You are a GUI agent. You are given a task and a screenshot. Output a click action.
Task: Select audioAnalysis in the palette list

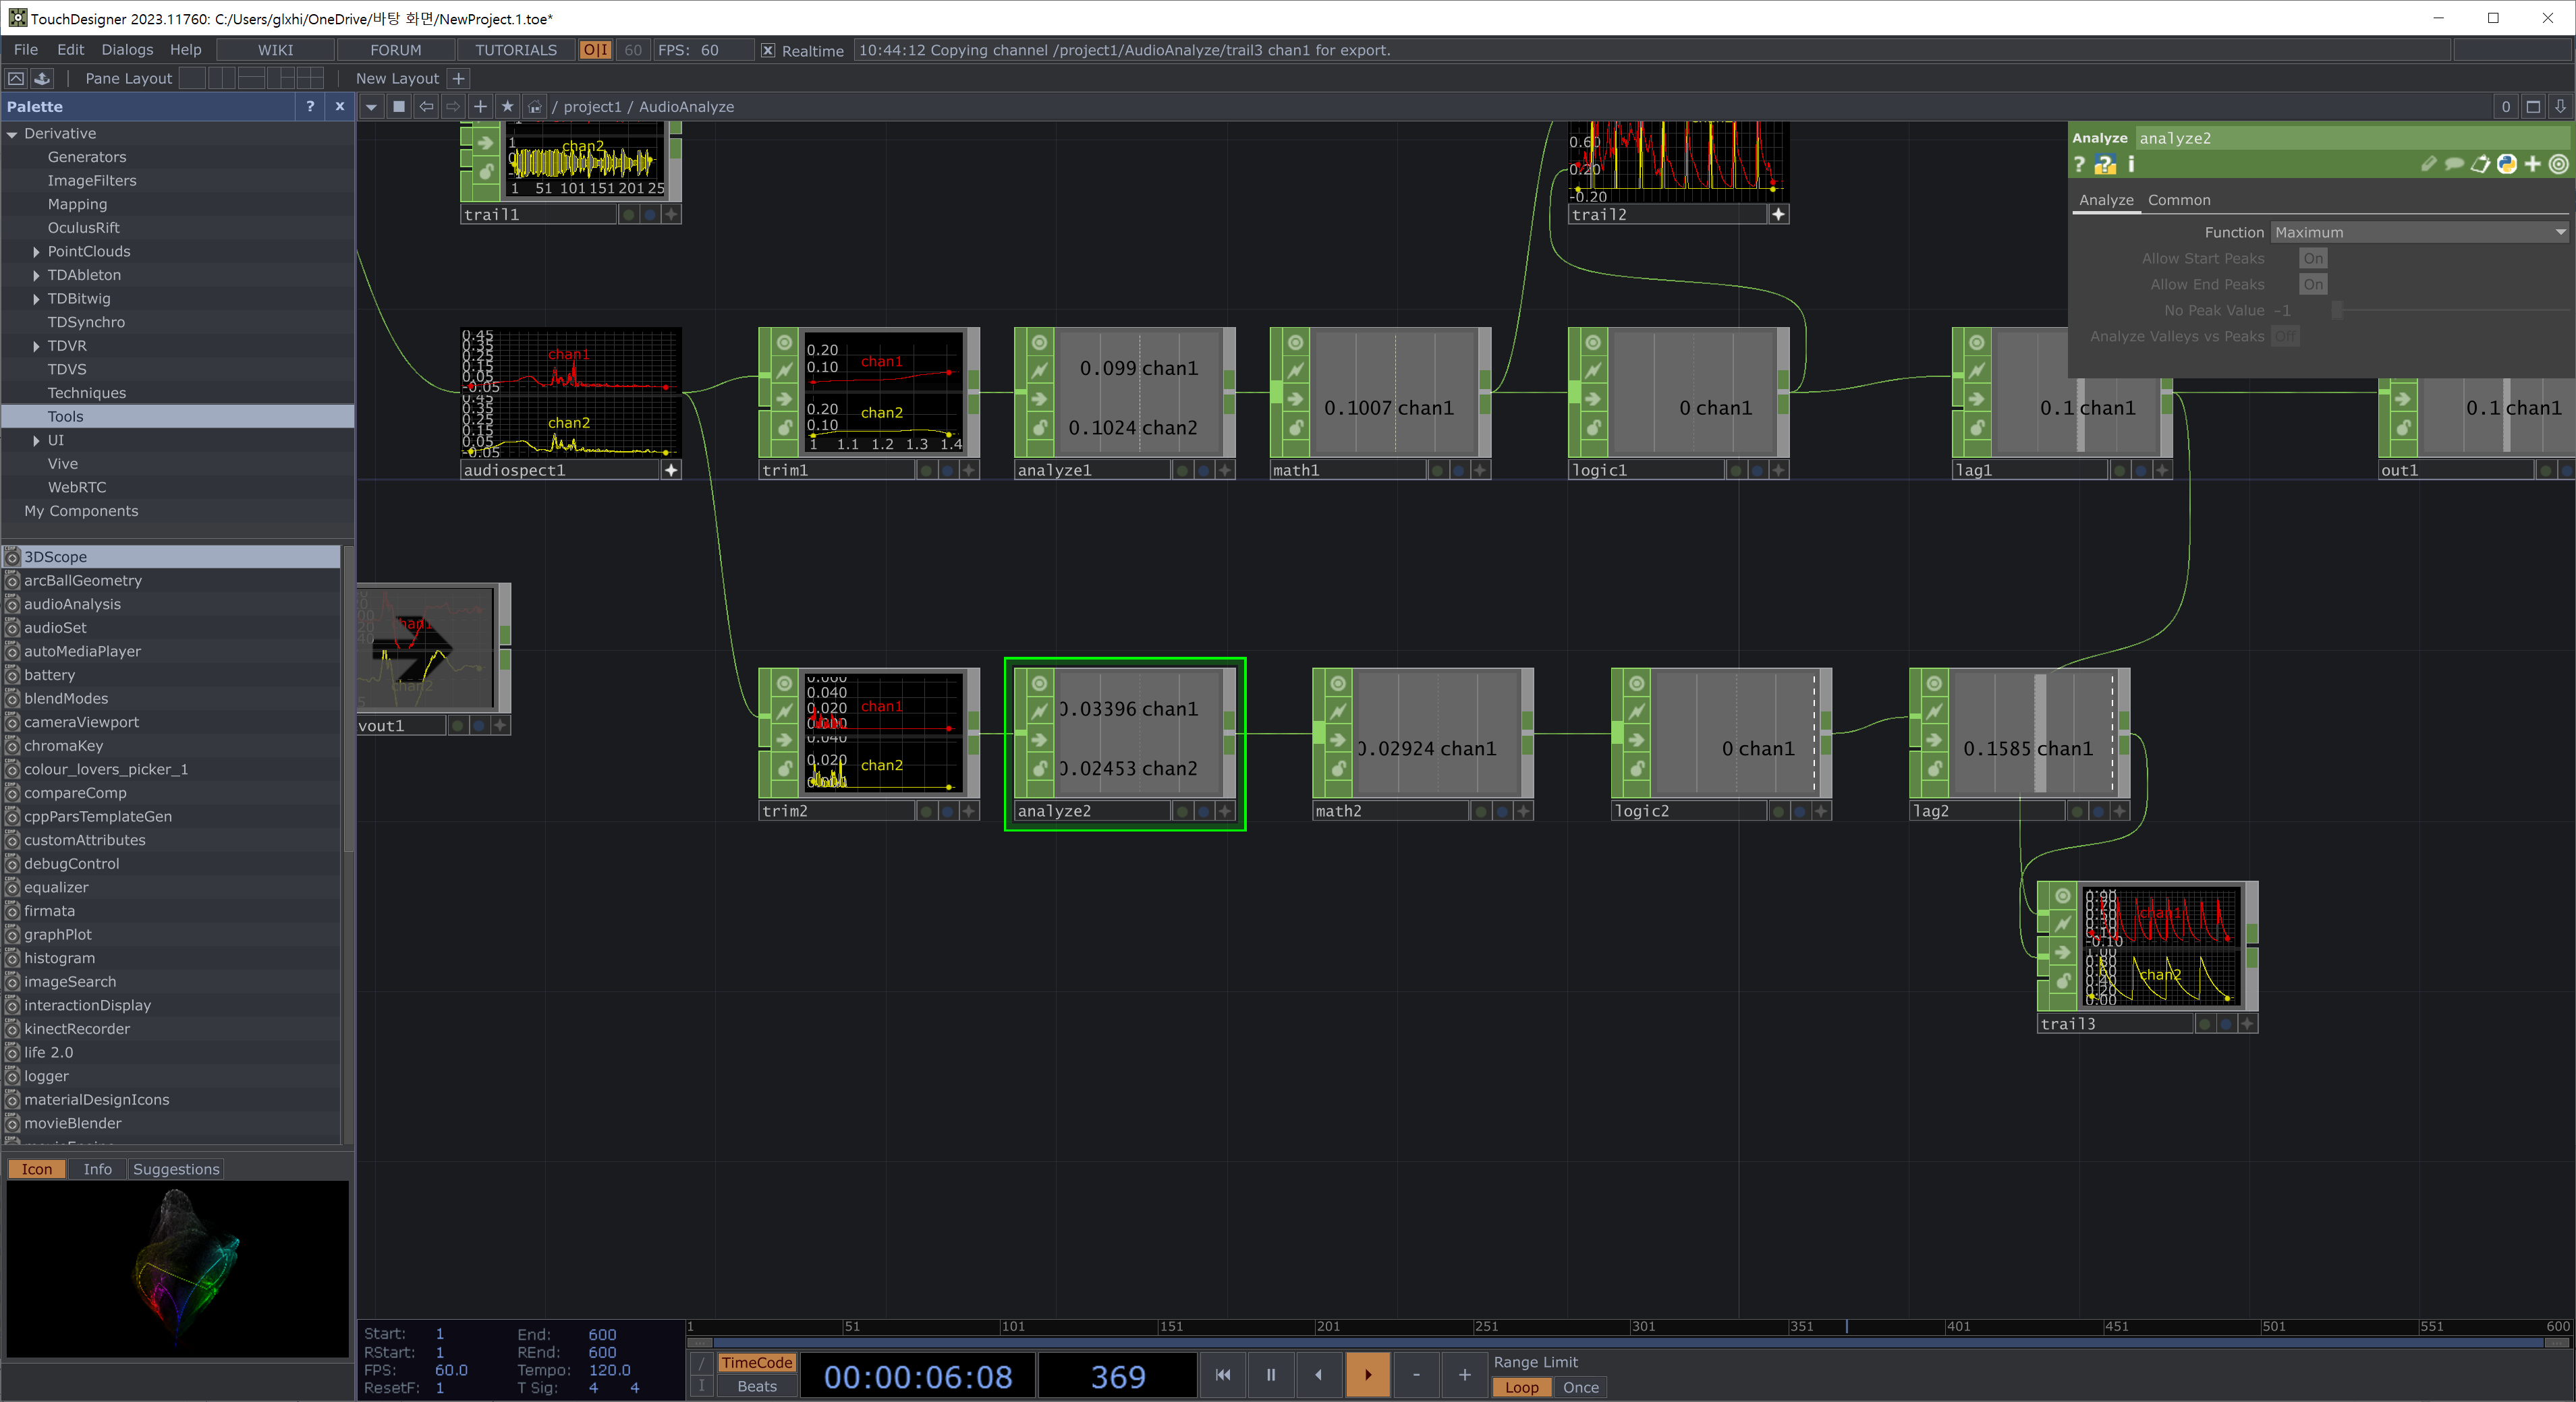[x=72, y=604]
